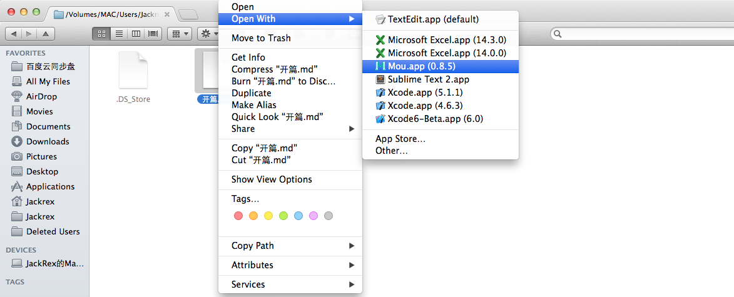Apply the gray tag color
Viewport: 734px width, 297px height.
(328, 216)
